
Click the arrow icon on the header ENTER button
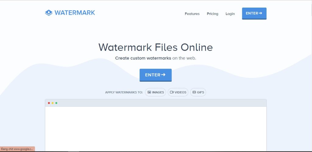[x=260, y=13]
